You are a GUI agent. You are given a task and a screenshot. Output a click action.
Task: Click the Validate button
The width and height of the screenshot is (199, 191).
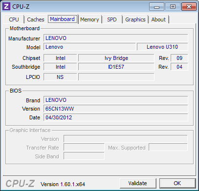pyautogui.click(x=138, y=183)
